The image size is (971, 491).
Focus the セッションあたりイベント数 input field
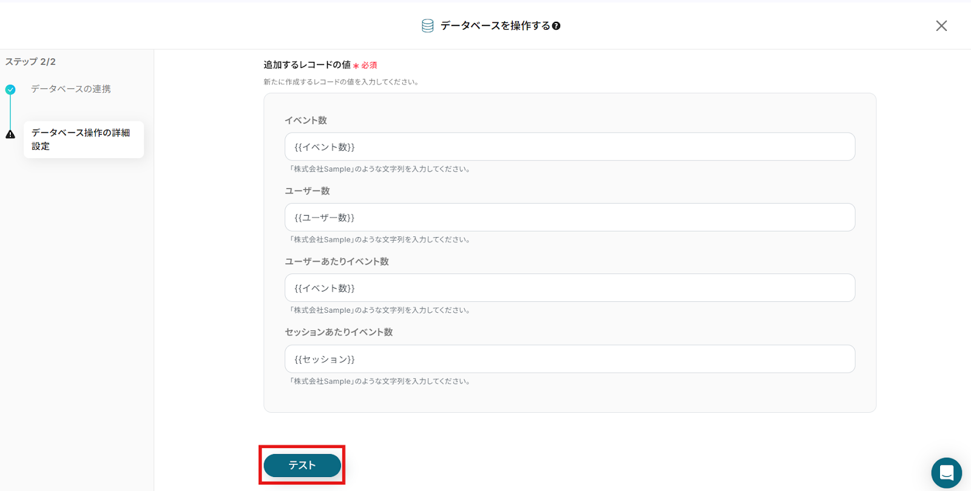pyautogui.click(x=570, y=359)
